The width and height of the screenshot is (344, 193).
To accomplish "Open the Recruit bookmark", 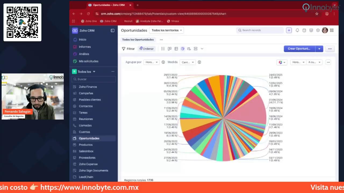I will tap(128, 21).
